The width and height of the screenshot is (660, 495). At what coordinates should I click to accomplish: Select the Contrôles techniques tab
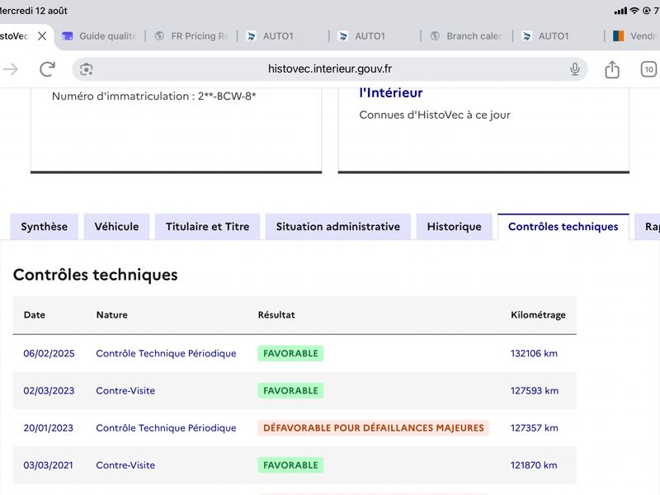[x=563, y=227]
